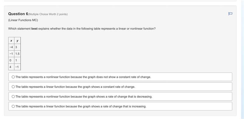Select 'linear function... rate of change that is increasing'

pyautogui.click(x=120, y=106)
